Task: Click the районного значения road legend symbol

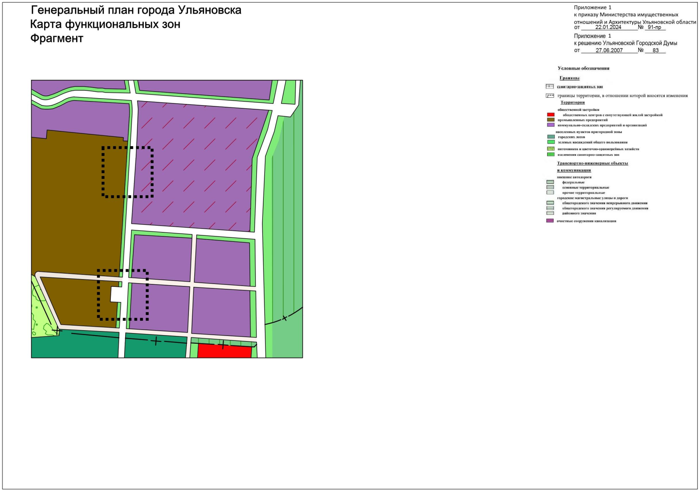Action: point(550,213)
